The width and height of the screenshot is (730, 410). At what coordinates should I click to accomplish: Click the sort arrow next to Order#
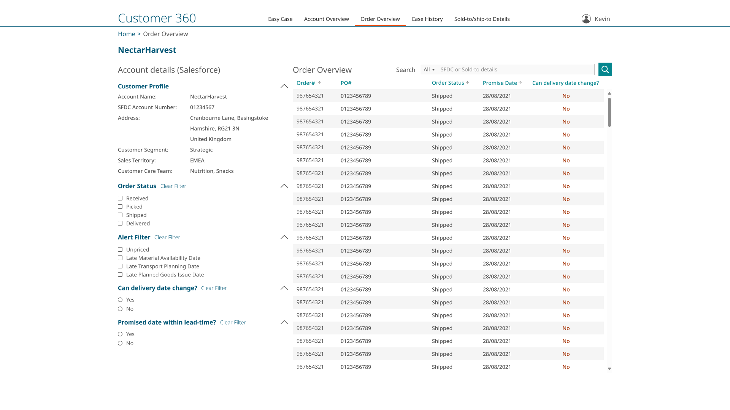pos(320,82)
